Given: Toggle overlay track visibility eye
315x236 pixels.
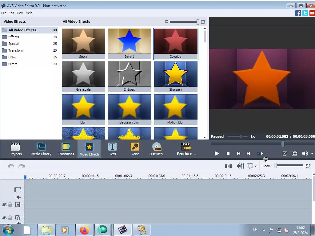Looking at the screenshot, I should [4, 218].
